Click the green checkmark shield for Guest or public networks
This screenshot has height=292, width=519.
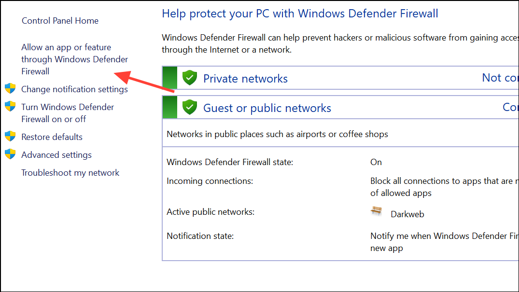[x=190, y=107]
